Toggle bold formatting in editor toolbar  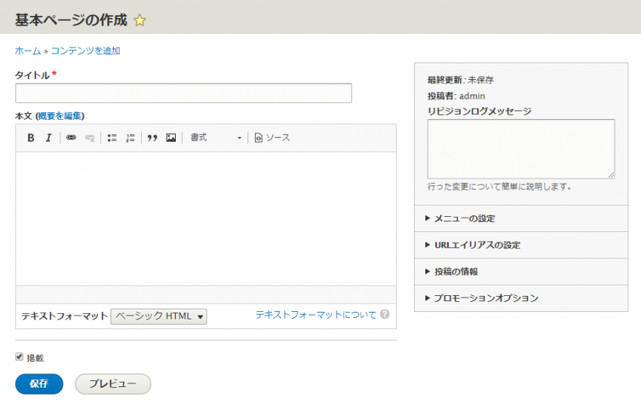(31, 138)
